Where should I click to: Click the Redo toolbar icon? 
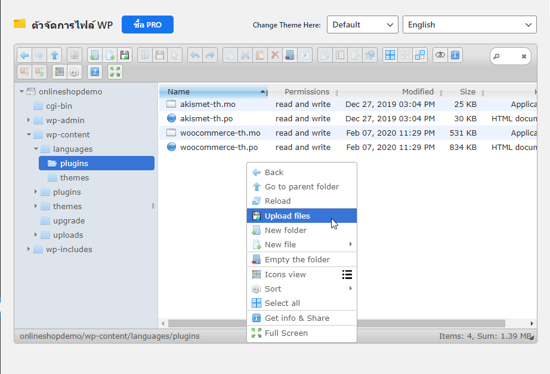[x=210, y=55]
